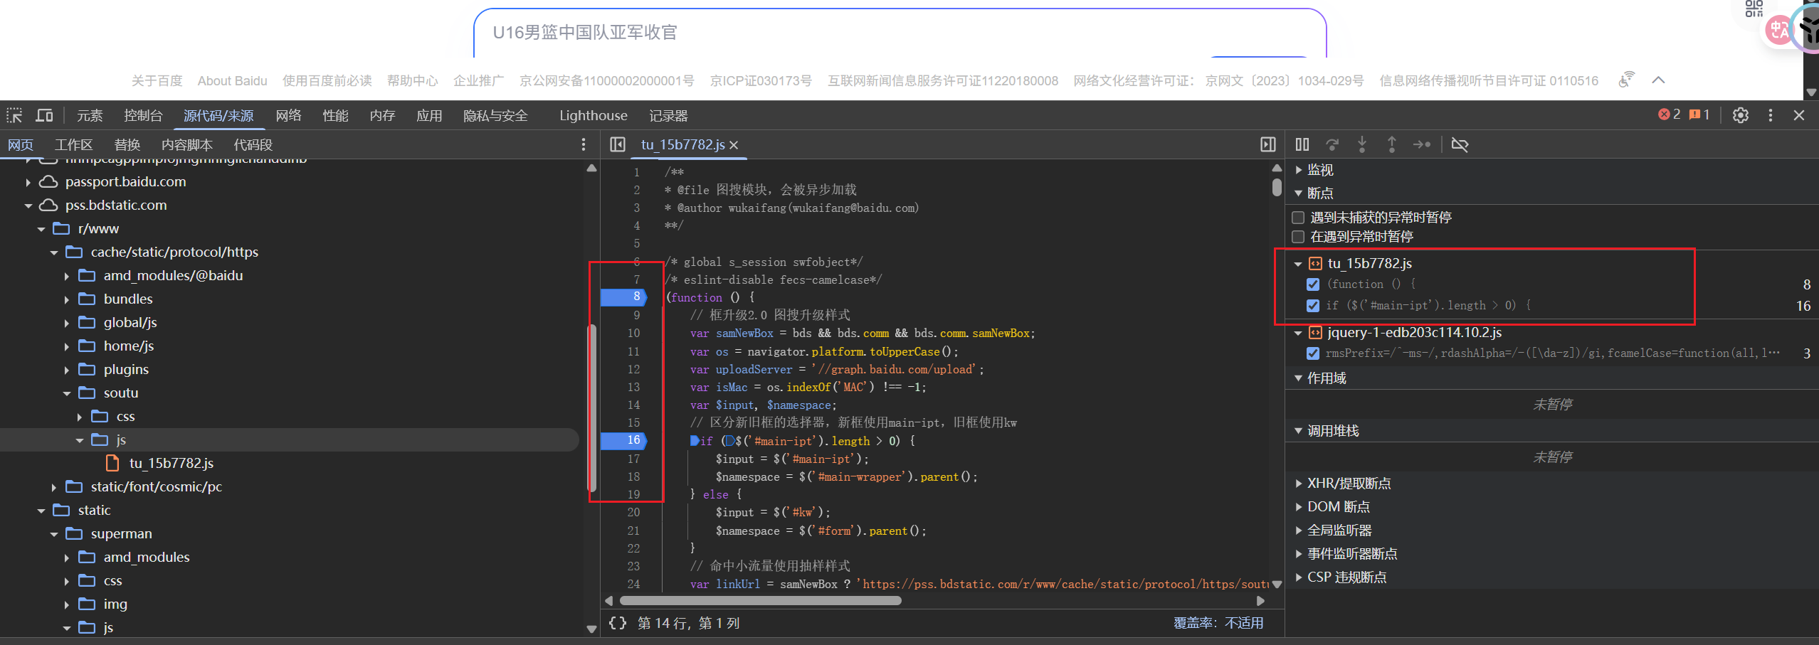Toggle the device toolbar icon
This screenshot has height=645, width=1819.
pos(44,115)
